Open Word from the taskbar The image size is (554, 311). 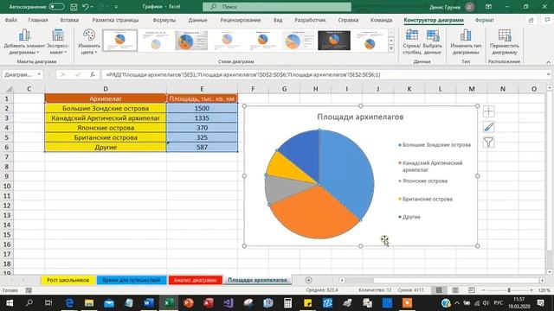click(148, 303)
